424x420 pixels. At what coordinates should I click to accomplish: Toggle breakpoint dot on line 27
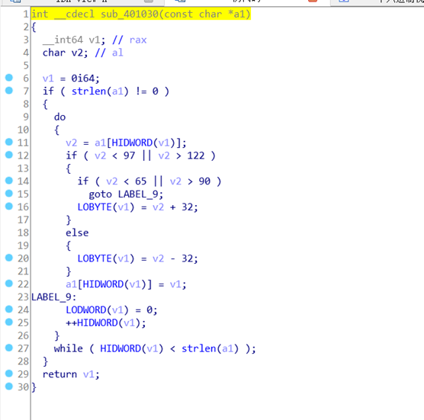9,348
